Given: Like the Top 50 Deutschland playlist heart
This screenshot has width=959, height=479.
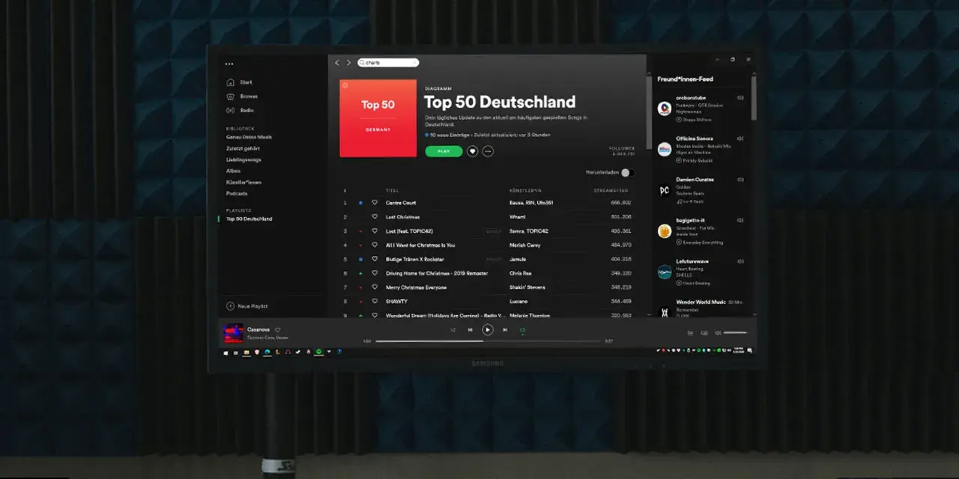Looking at the screenshot, I should coord(473,151).
